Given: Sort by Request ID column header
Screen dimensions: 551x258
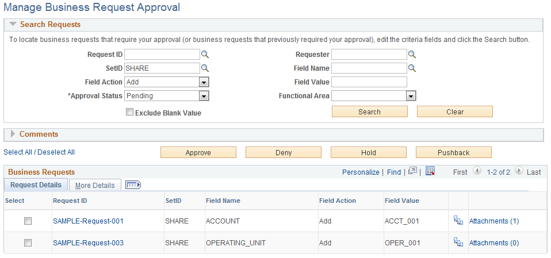Looking at the screenshot, I should 70,201.
